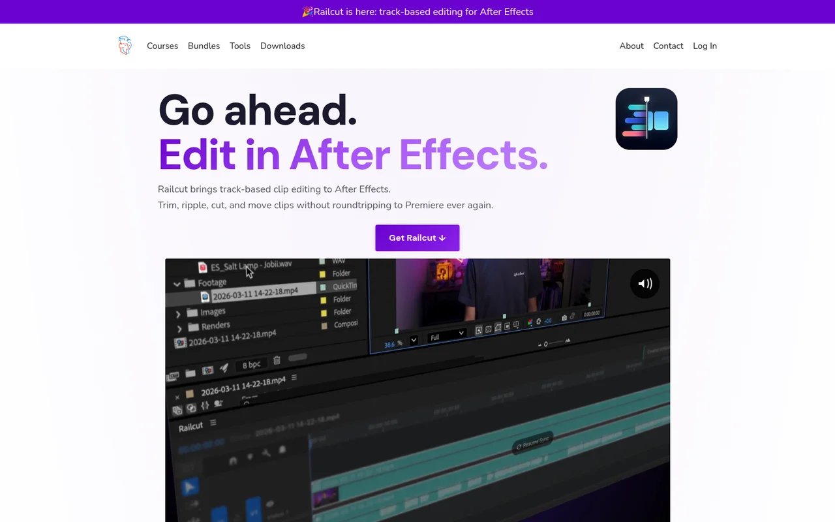Open the Railcut panel menu icon
This screenshot has height=522, width=835.
click(x=213, y=423)
